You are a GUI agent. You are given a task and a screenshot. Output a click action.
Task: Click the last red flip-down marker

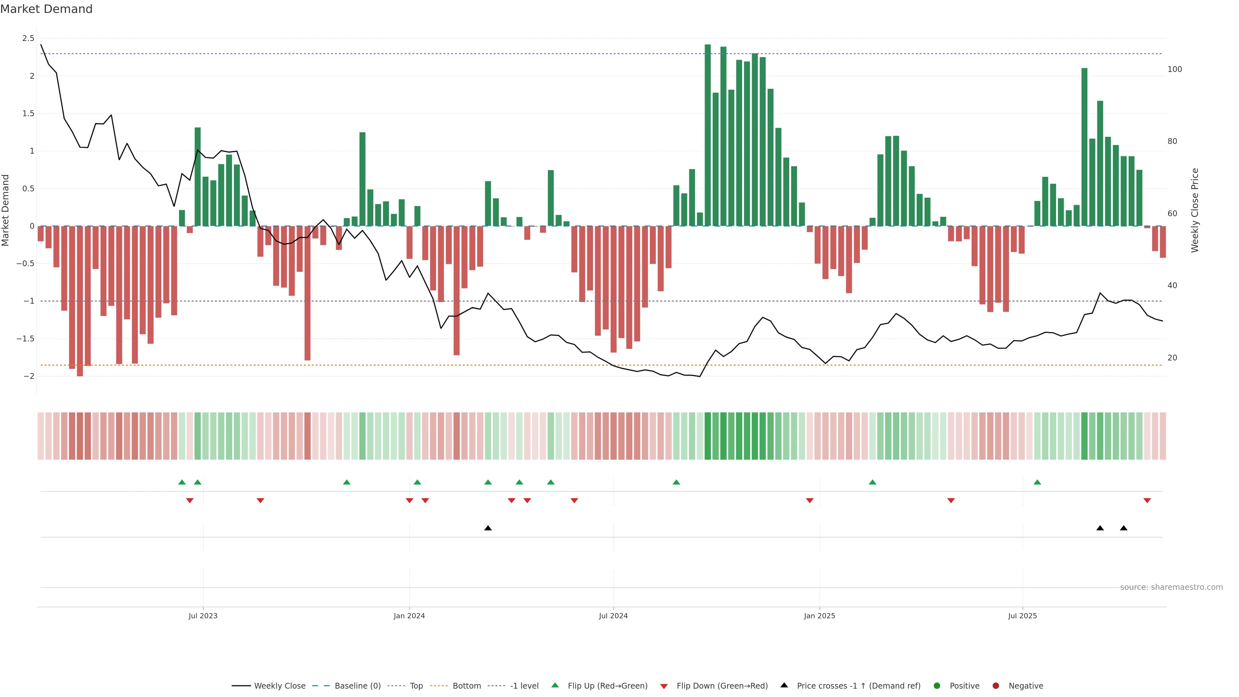tap(1147, 501)
